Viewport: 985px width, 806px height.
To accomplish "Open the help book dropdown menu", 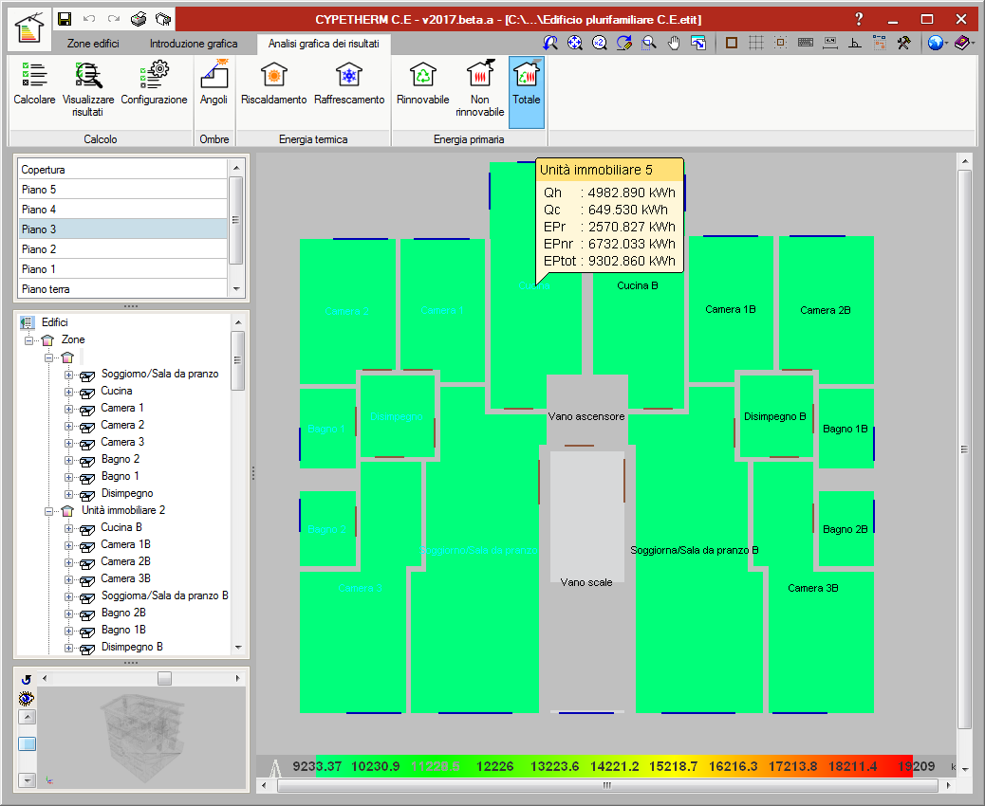I will pyautogui.click(x=964, y=43).
